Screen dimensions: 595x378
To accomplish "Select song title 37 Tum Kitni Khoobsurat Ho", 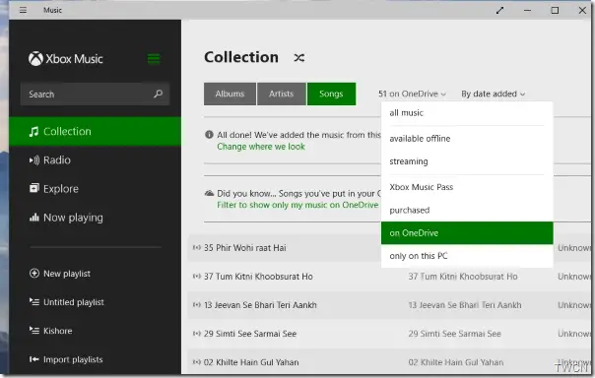I will point(258,277).
